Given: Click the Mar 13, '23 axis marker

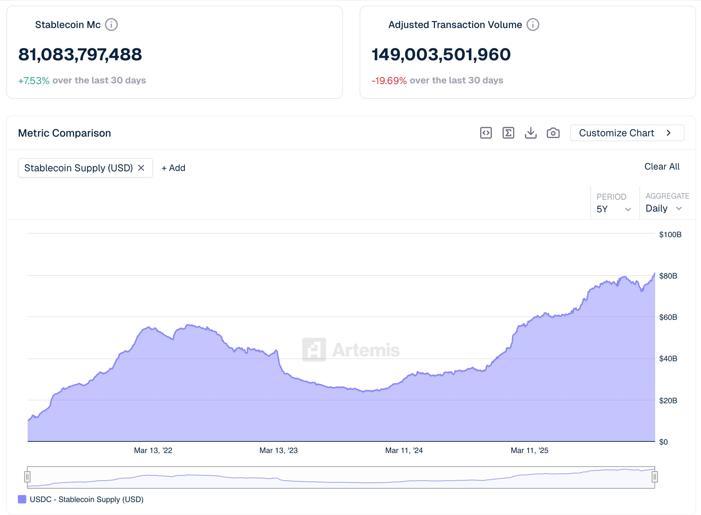Looking at the screenshot, I should tap(278, 451).
